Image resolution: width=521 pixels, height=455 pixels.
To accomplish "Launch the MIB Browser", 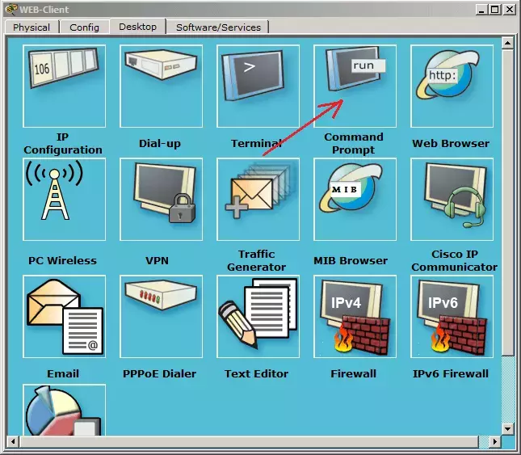I will coord(355,199).
